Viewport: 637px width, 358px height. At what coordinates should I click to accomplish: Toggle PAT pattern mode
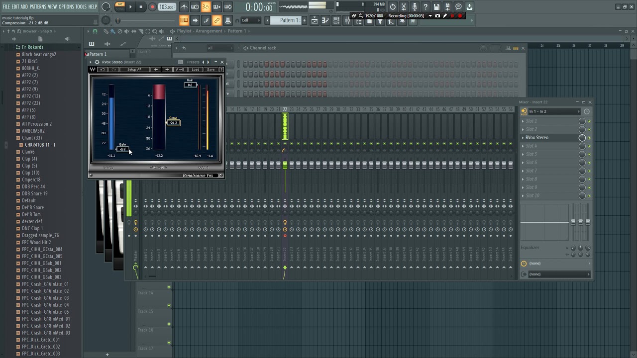(120, 4)
